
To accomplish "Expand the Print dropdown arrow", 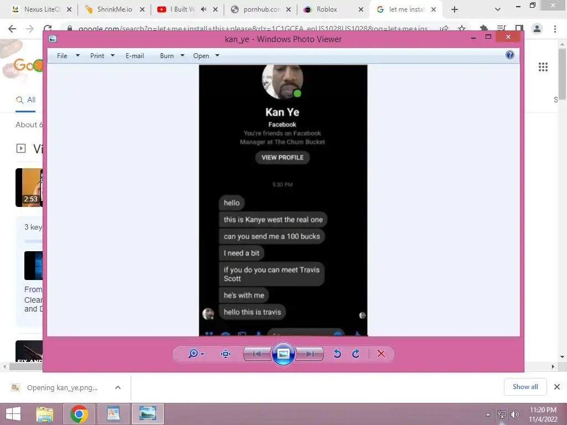I will coord(112,56).
